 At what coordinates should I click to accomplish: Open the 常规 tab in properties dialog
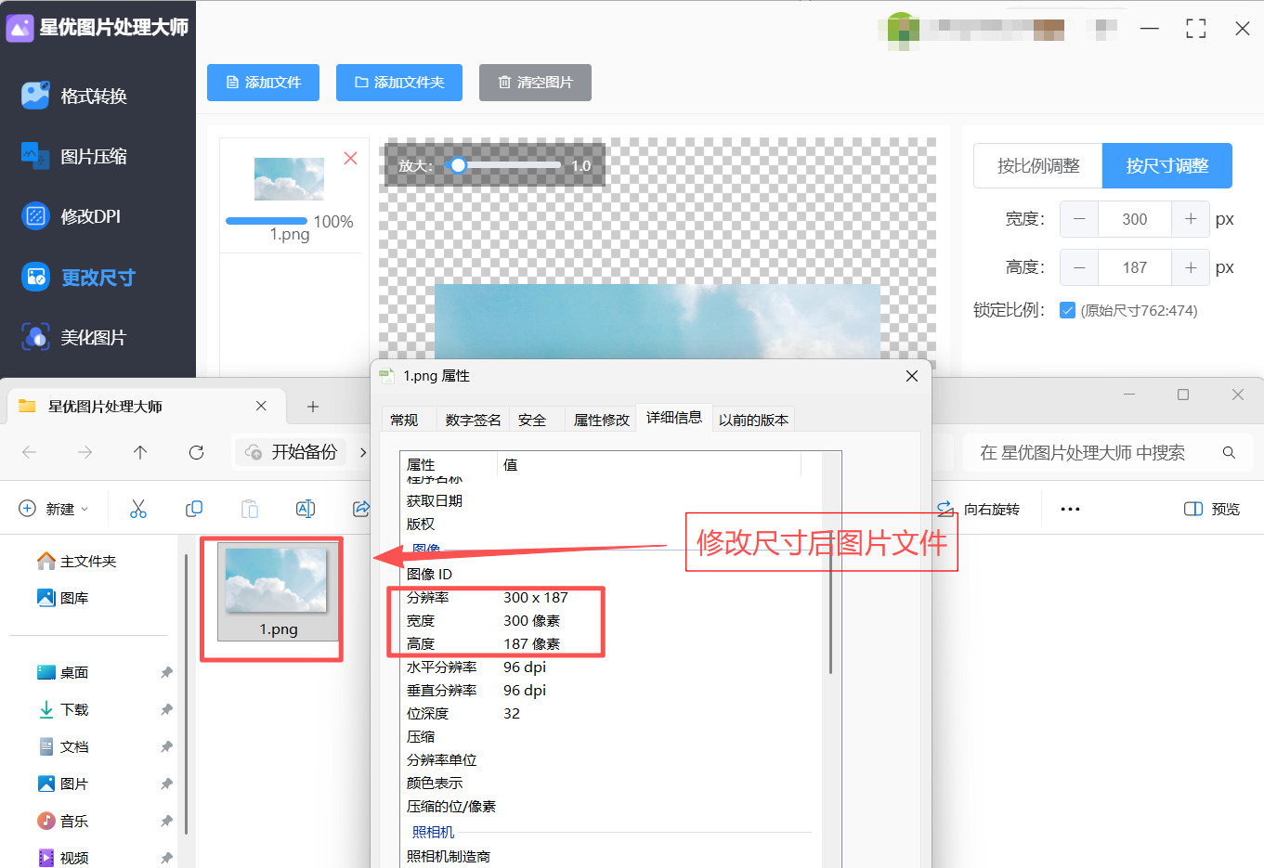(404, 420)
